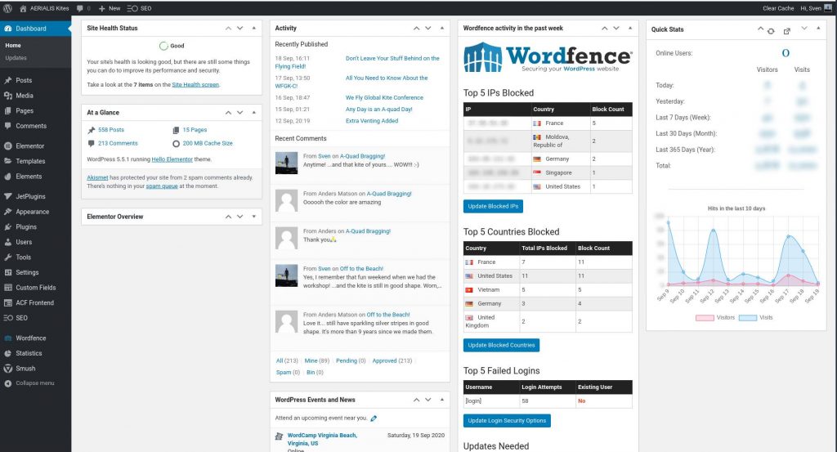Viewport: 837px width, 452px height.
Task: Open the New content menu
Action: 110,8
